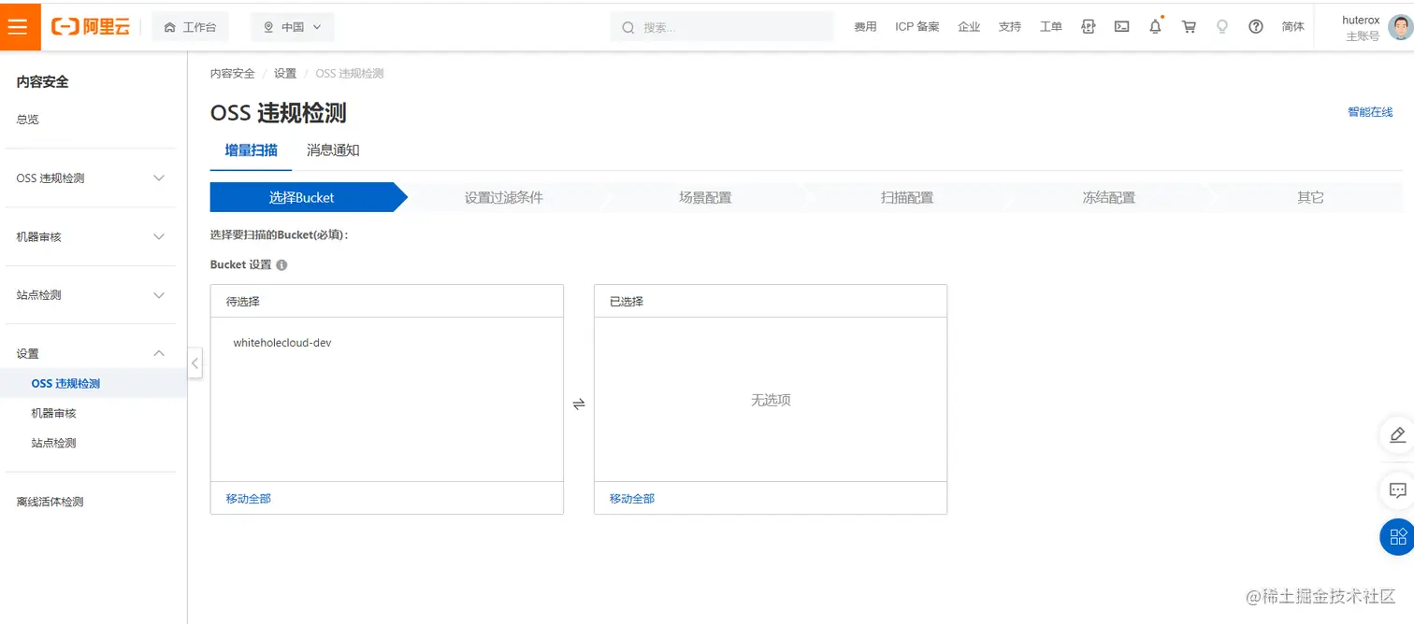Open the notification bell
Viewport: 1414px width, 624px height.
click(x=1155, y=26)
